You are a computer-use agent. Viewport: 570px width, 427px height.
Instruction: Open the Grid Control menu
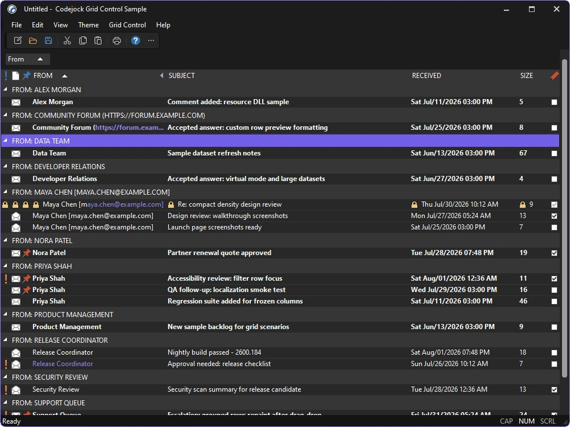tap(127, 25)
